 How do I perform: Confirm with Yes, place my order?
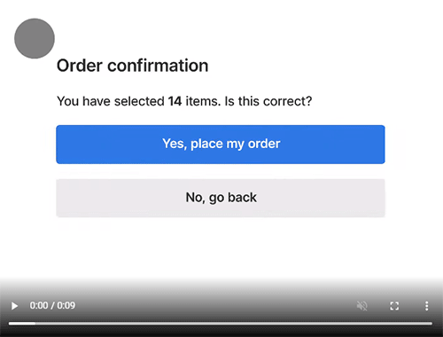(x=221, y=145)
